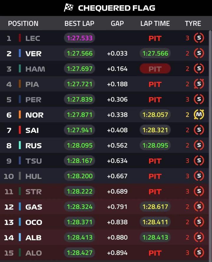This screenshot has width=212, height=262.
Task: Click the BEST LAP column header
Action: (79, 24)
